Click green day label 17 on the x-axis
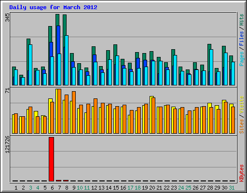This screenshot has width=247, height=193. [130, 188]
